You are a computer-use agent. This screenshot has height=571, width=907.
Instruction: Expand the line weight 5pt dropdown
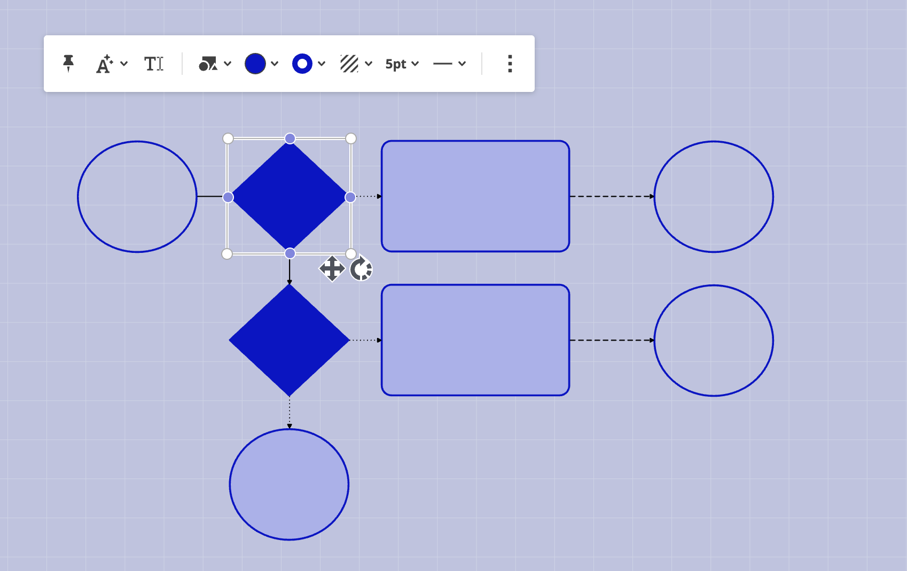point(416,64)
